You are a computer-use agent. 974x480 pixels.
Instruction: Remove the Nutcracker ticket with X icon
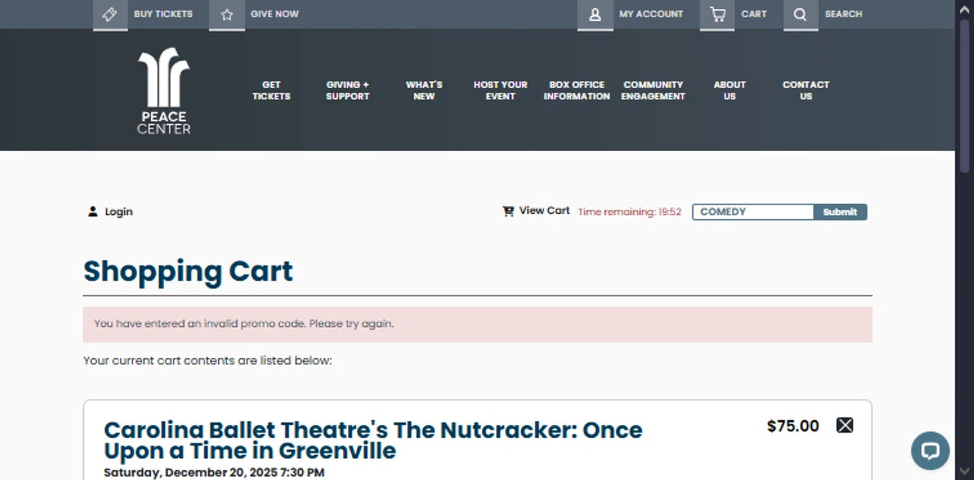(845, 426)
